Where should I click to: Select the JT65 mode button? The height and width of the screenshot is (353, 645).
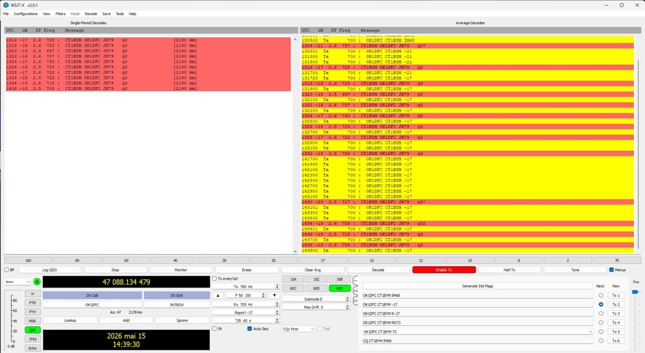click(33, 339)
